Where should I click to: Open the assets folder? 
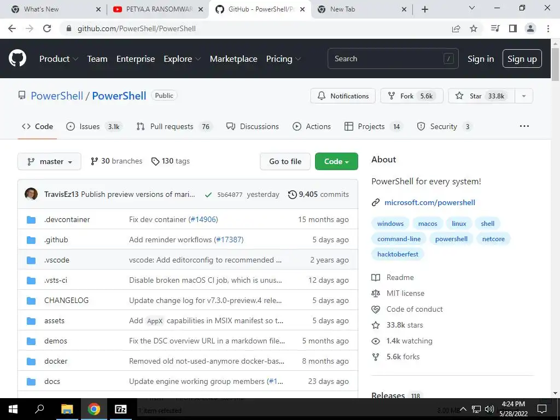pos(54,320)
